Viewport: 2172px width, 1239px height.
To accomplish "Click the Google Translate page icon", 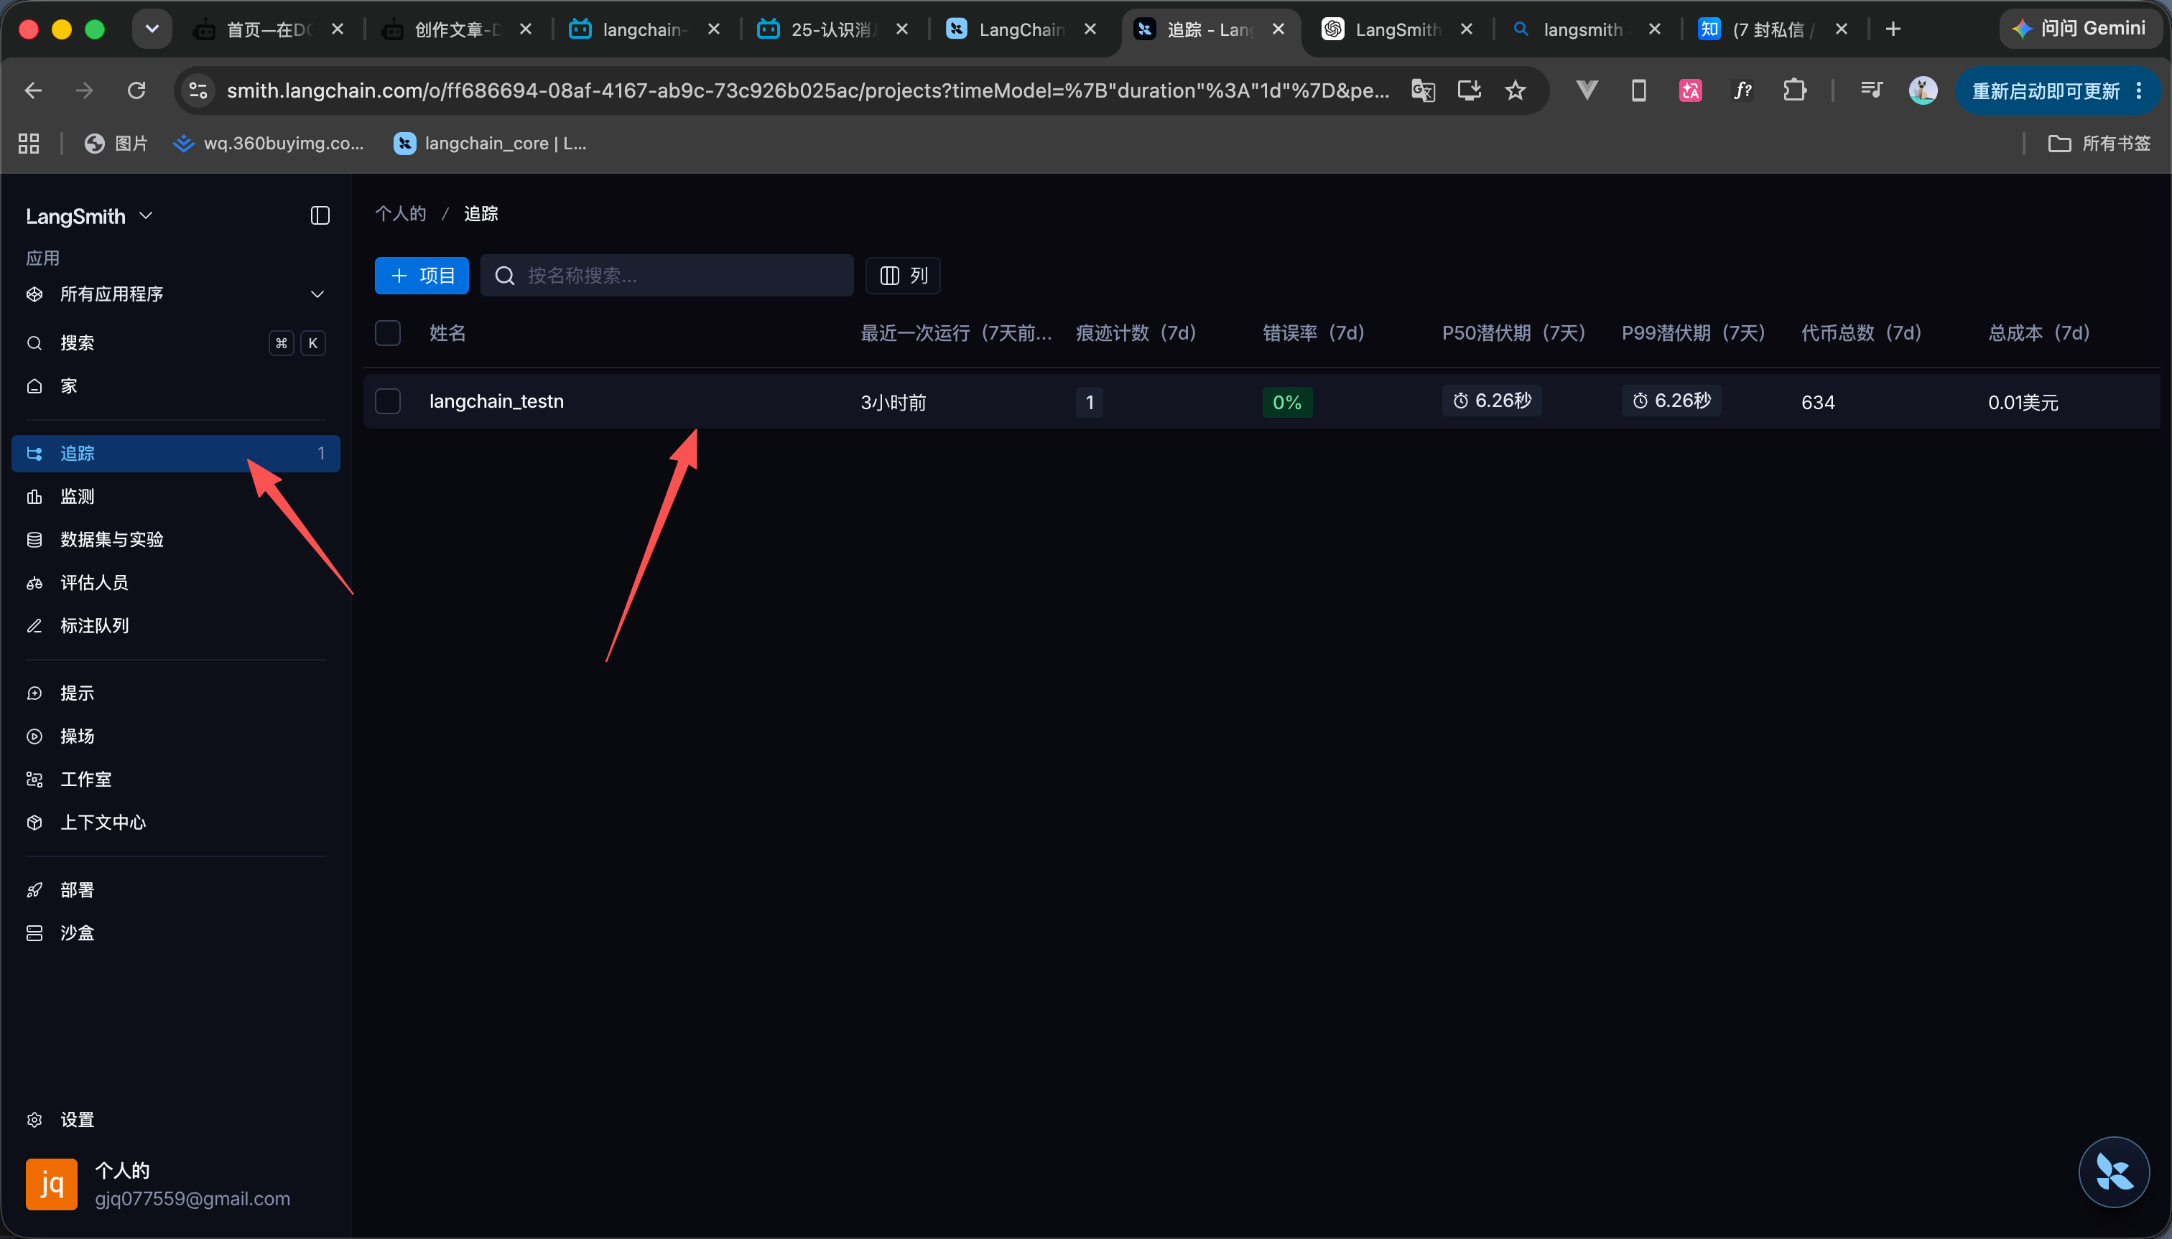I will [1423, 90].
